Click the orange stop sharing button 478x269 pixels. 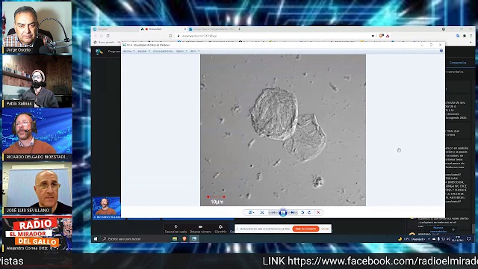pos(305,229)
